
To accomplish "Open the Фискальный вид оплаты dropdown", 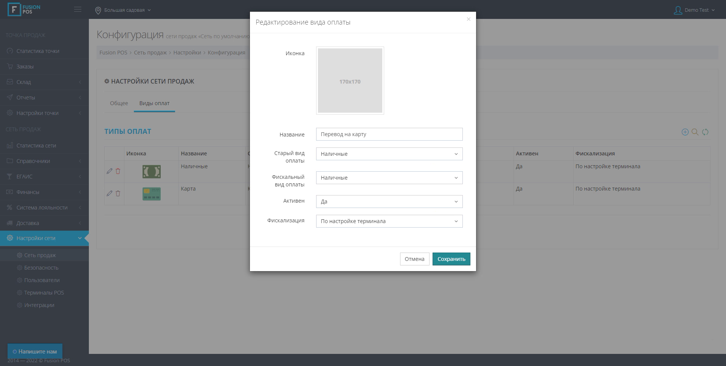I will click(x=389, y=178).
